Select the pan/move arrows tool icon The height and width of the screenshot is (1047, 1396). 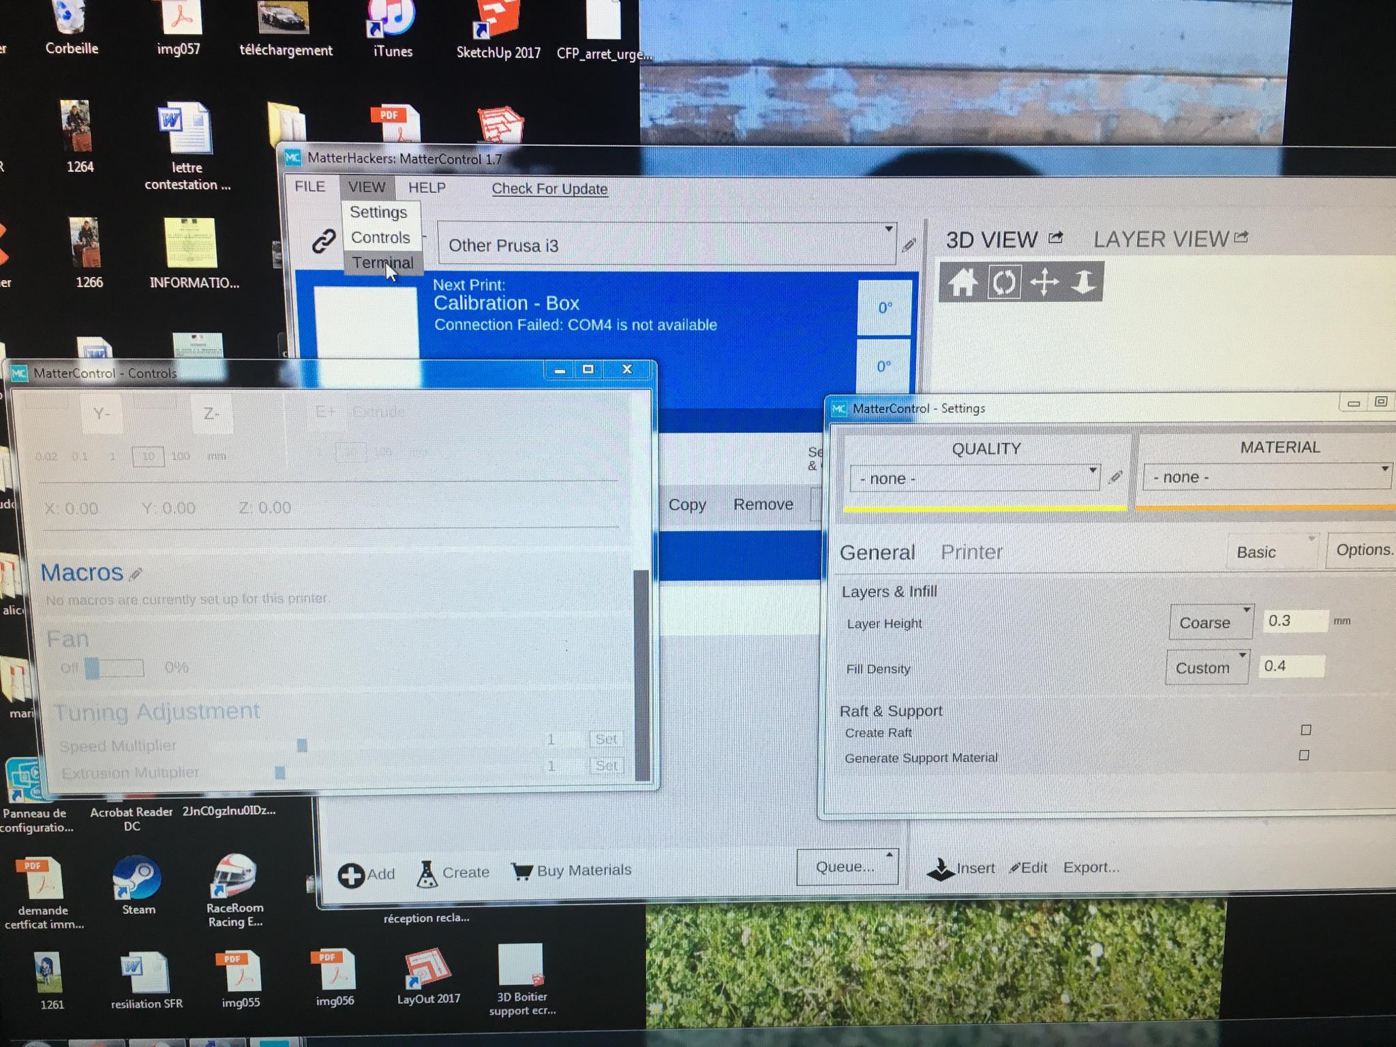point(1044,282)
